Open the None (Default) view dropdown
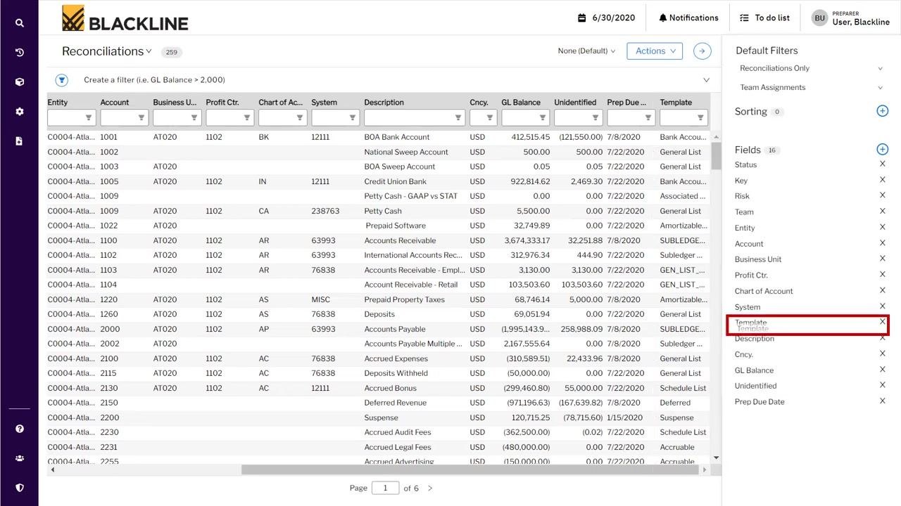 click(586, 51)
